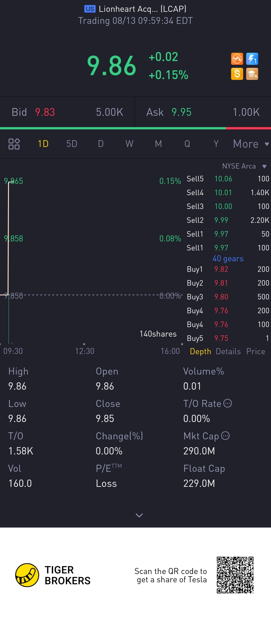The height and width of the screenshot is (623, 271).
Task: Tap the yellow dollar sign badge icon
Action: click(x=237, y=74)
